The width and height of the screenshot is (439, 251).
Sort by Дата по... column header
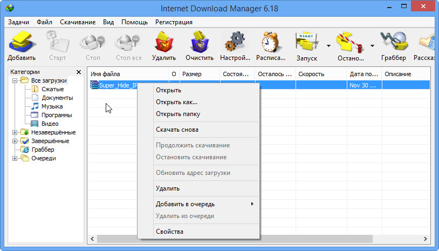[364, 74]
